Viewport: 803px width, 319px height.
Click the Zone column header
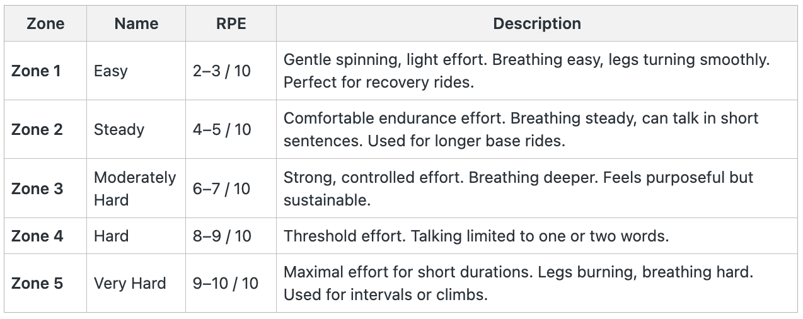(x=45, y=24)
